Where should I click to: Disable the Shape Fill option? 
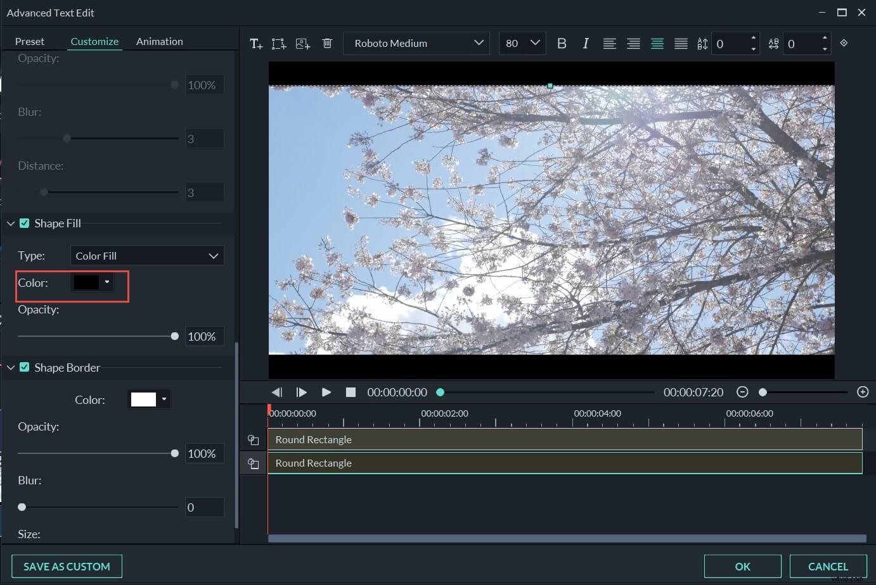coord(24,223)
